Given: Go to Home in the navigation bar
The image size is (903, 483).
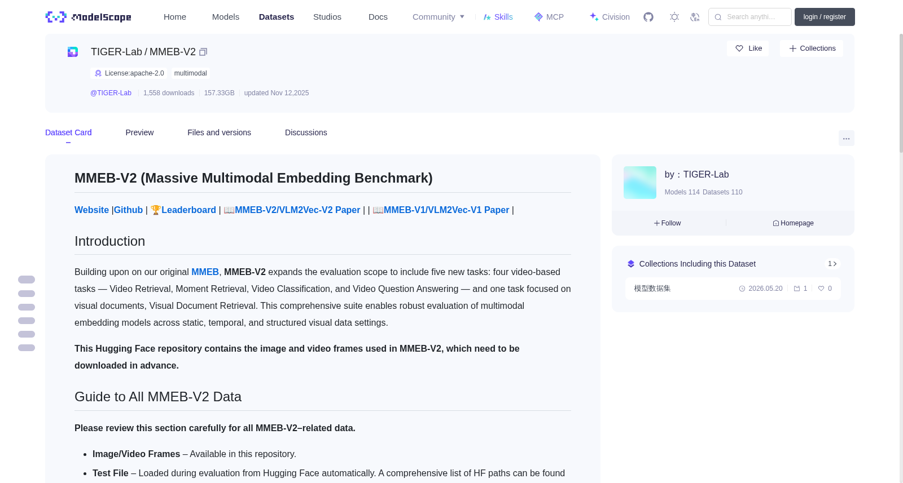Looking at the screenshot, I should click(x=175, y=17).
